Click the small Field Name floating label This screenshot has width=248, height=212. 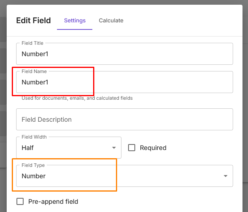pos(34,71)
